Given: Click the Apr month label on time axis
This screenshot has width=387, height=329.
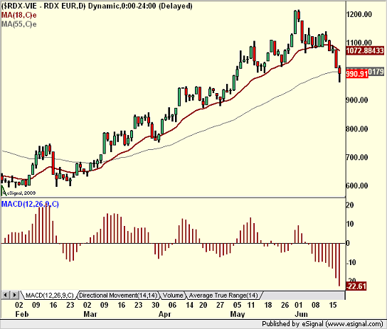Looking at the screenshot, I should [x=164, y=314].
